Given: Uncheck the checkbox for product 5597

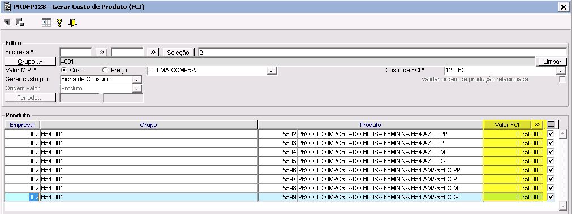Looking at the screenshot, I should (x=551, y=179).
